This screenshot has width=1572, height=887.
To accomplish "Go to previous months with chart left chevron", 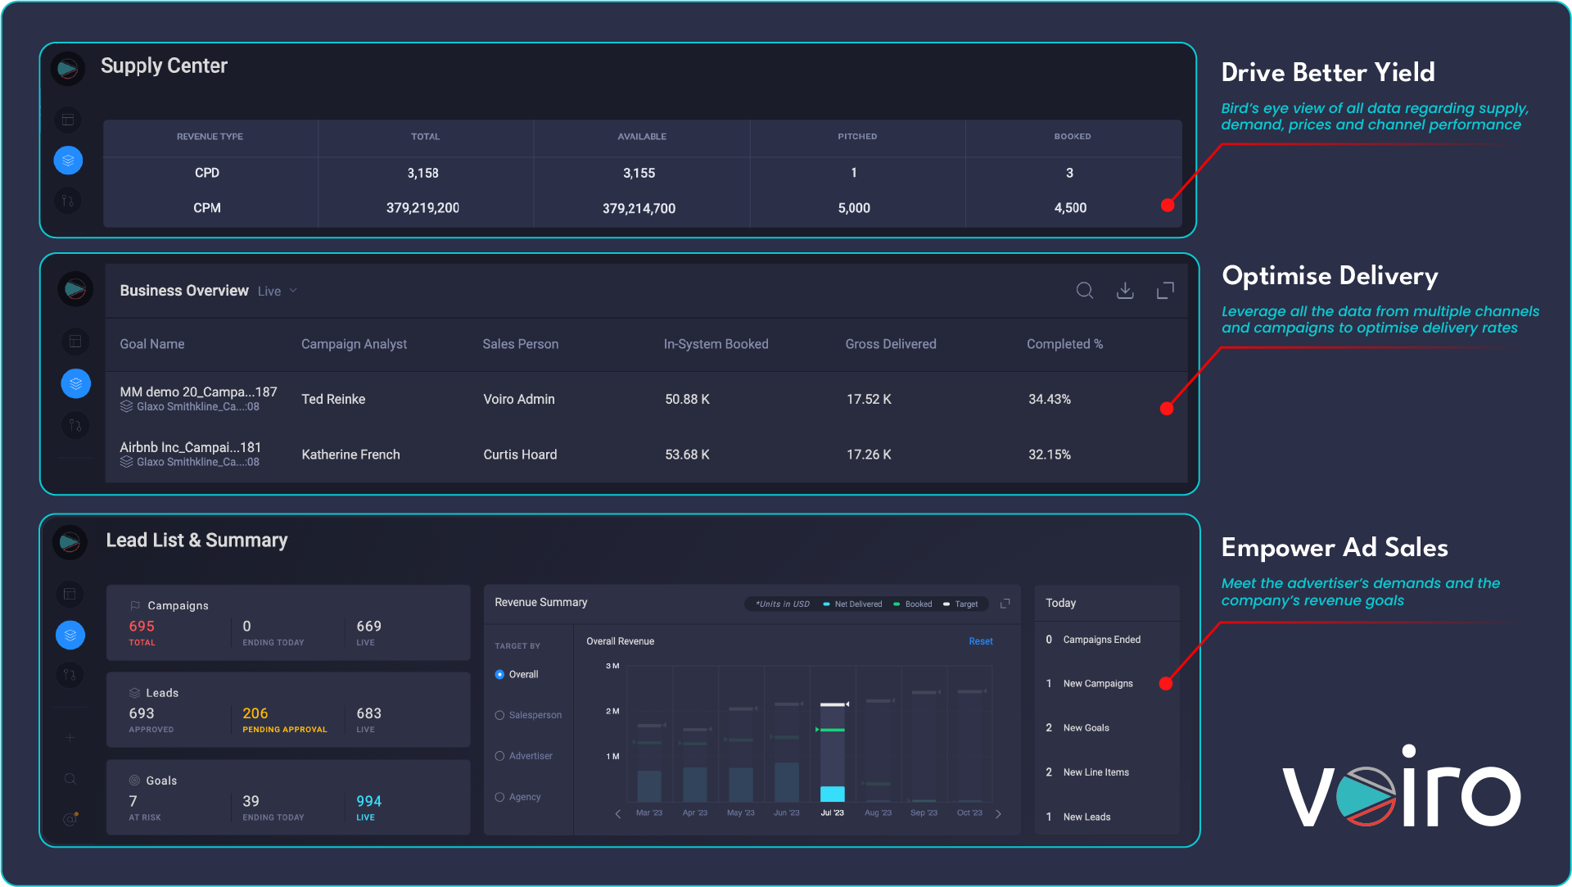I will [618, 813].
